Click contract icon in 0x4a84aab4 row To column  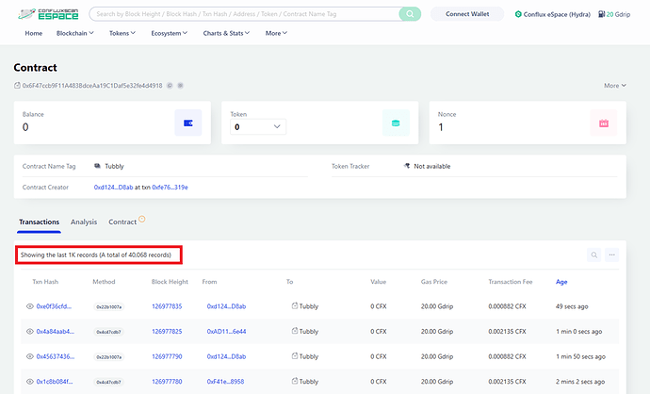[295, 331]
